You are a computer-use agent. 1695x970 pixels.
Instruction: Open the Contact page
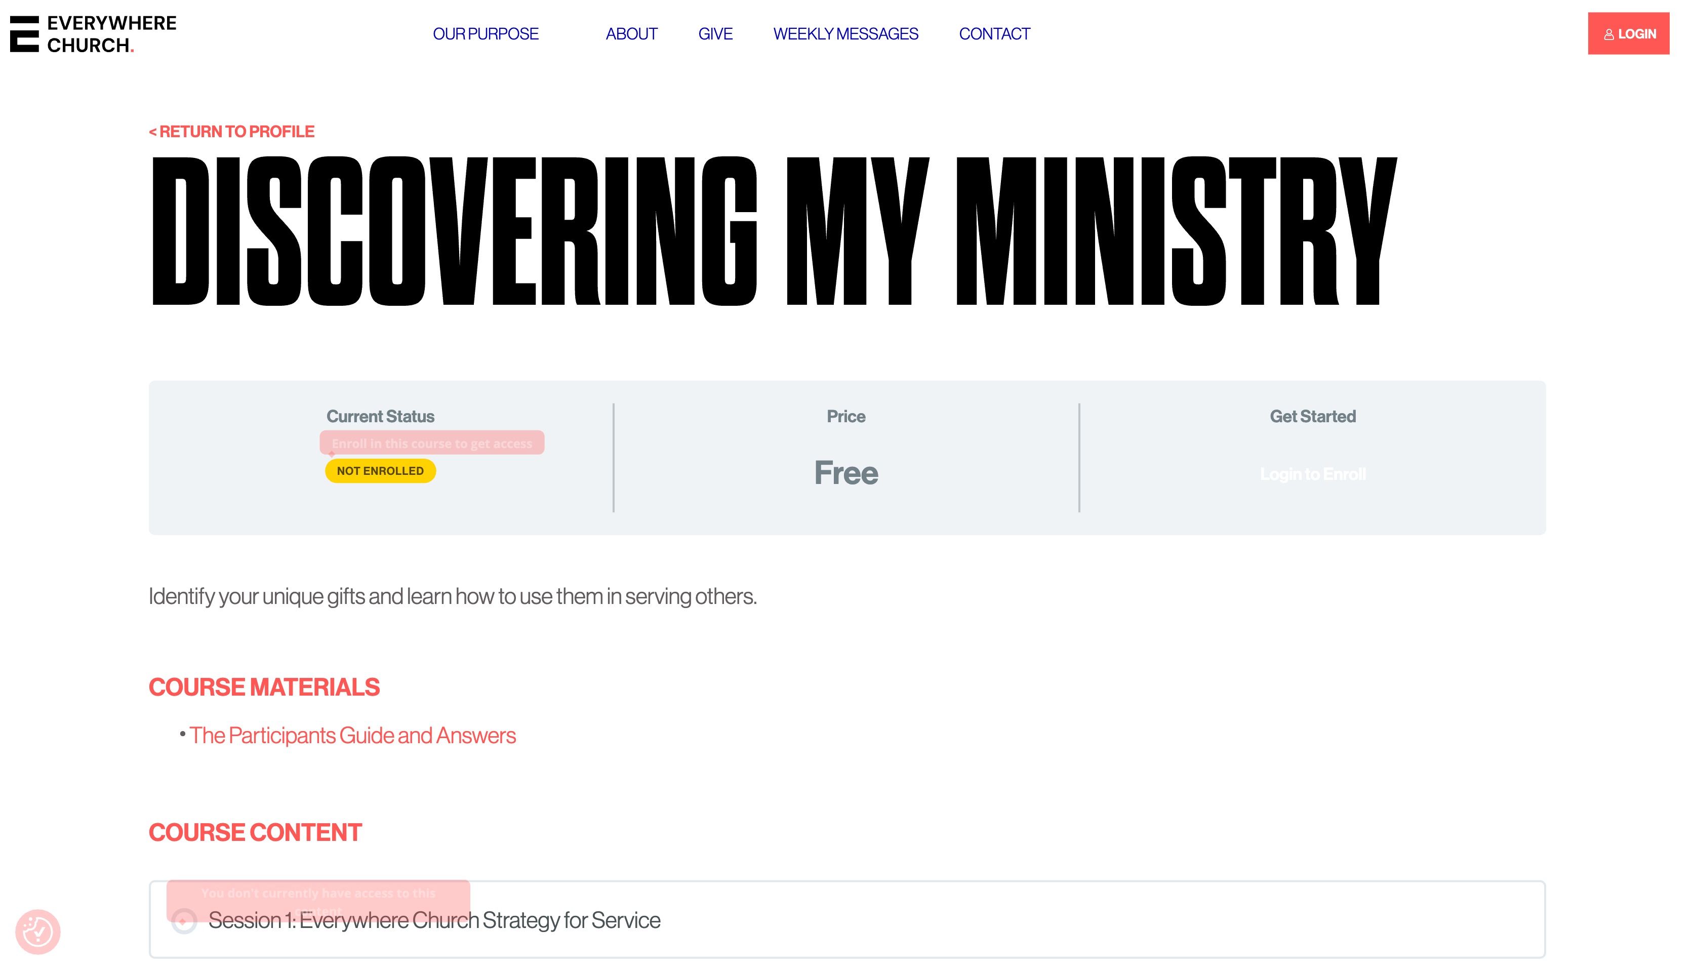994,34
